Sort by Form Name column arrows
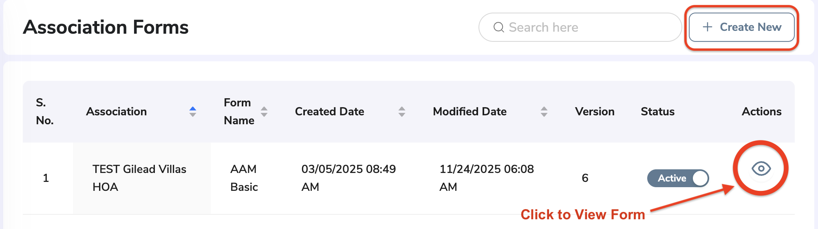Viewport: 818px width, 229px height. [x=264, y=112]
